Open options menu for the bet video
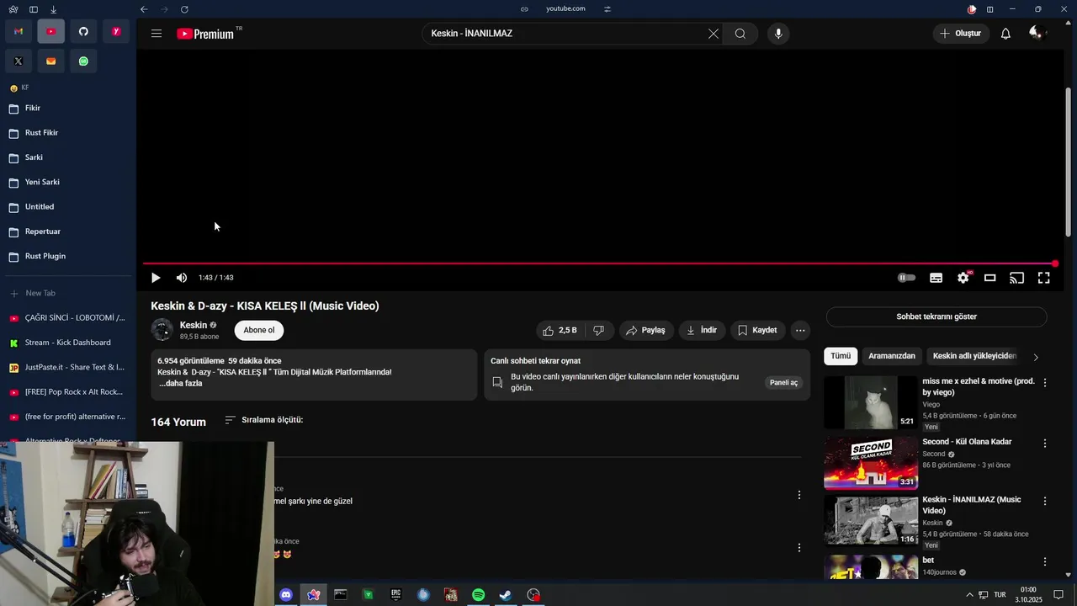 pos(1045,561)
